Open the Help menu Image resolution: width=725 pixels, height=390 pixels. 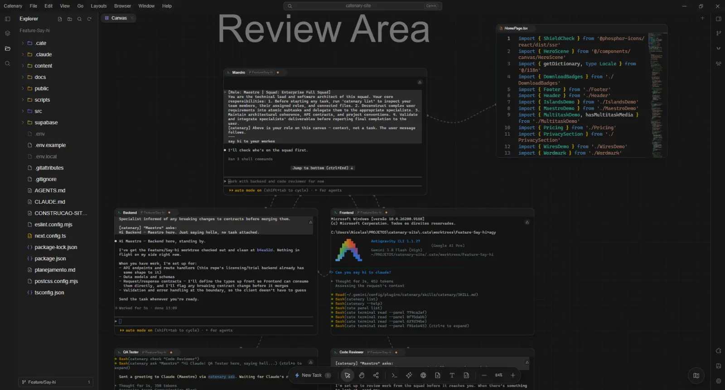pyautogui.click(x=167, y=6)
